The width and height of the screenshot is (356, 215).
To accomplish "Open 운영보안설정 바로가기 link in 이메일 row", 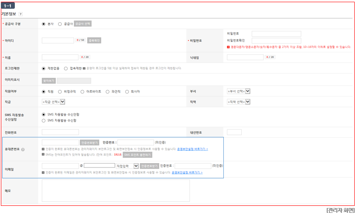I will pos(187,172).
